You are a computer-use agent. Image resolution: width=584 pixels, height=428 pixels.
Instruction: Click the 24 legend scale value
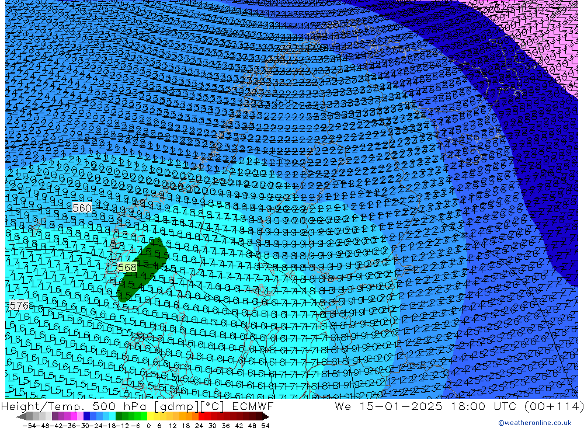199,426
